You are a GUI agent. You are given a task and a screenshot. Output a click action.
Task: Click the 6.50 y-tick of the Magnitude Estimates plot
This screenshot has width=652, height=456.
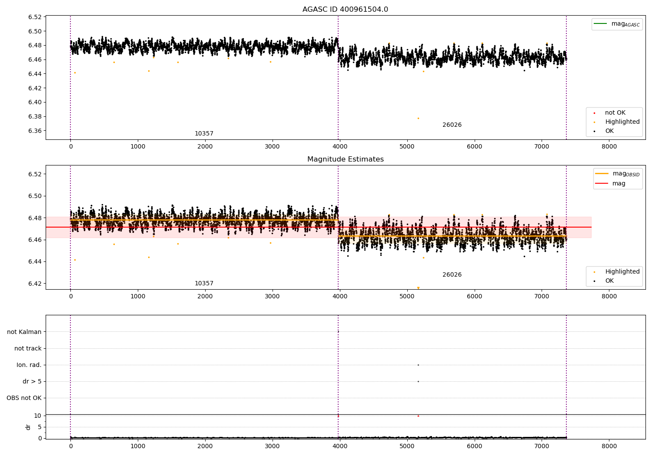(x=35, y=196)
